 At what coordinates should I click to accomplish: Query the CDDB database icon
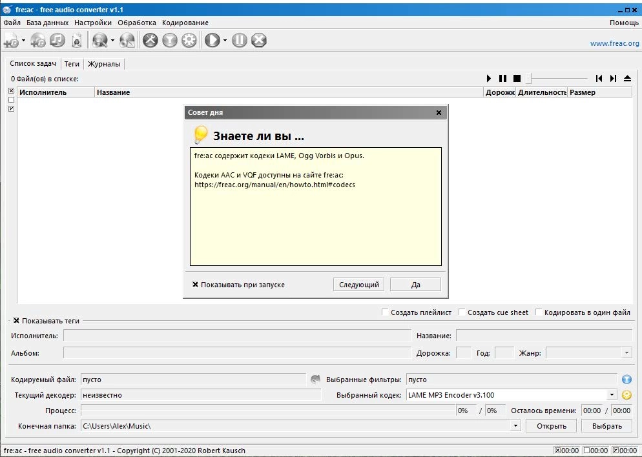99,40
